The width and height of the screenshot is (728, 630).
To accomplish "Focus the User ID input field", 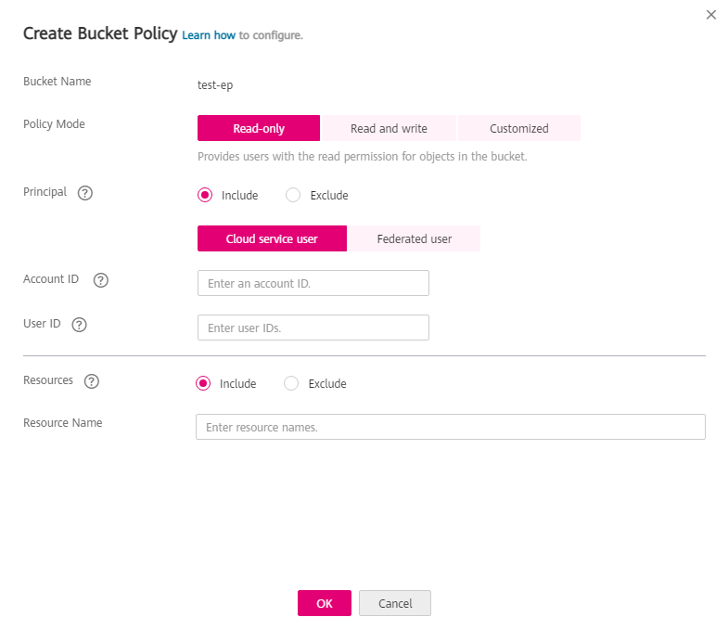I will (313, 328).
